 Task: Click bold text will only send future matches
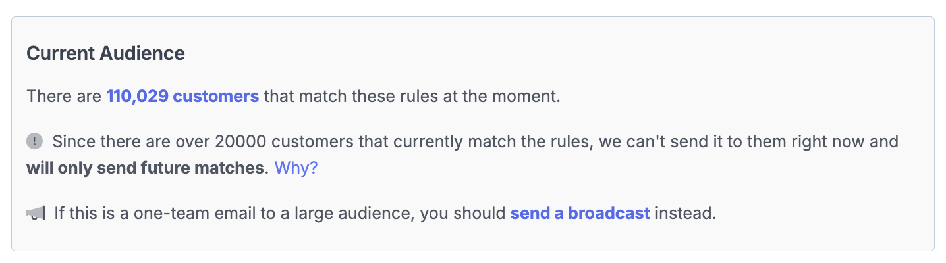[144, 168]
